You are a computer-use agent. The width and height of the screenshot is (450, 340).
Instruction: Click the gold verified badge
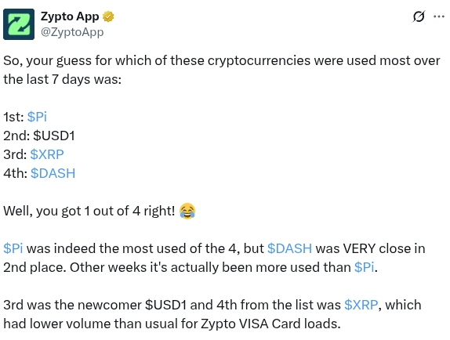tap(108, 16)
